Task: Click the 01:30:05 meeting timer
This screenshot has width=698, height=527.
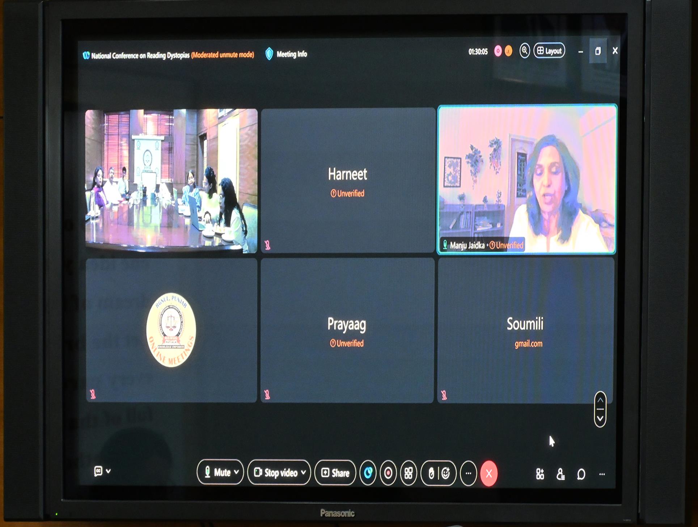Action: click(x=478, y=52)
